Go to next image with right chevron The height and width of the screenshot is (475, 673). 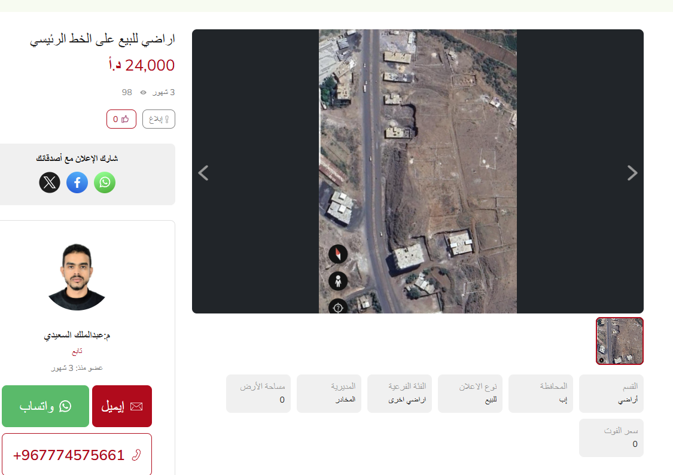pyautogui.click(x=632, y=173)
